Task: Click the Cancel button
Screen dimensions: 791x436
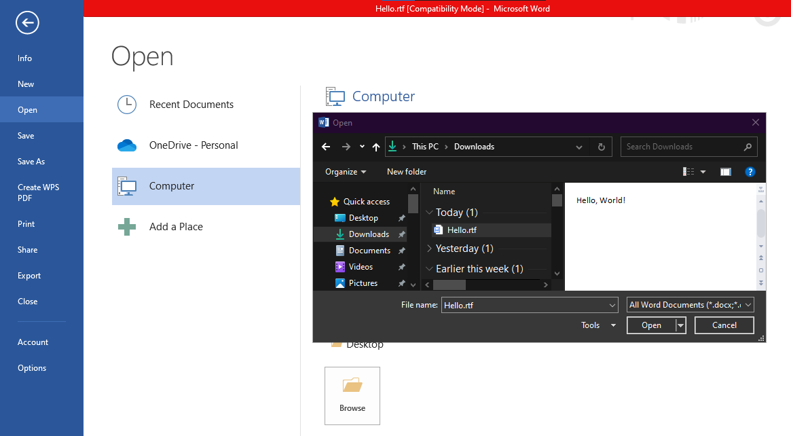Action: [x=724, y=325]
